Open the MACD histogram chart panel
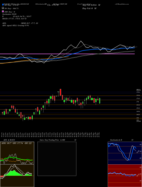This screenshot has height=187, width=142. 17,176
